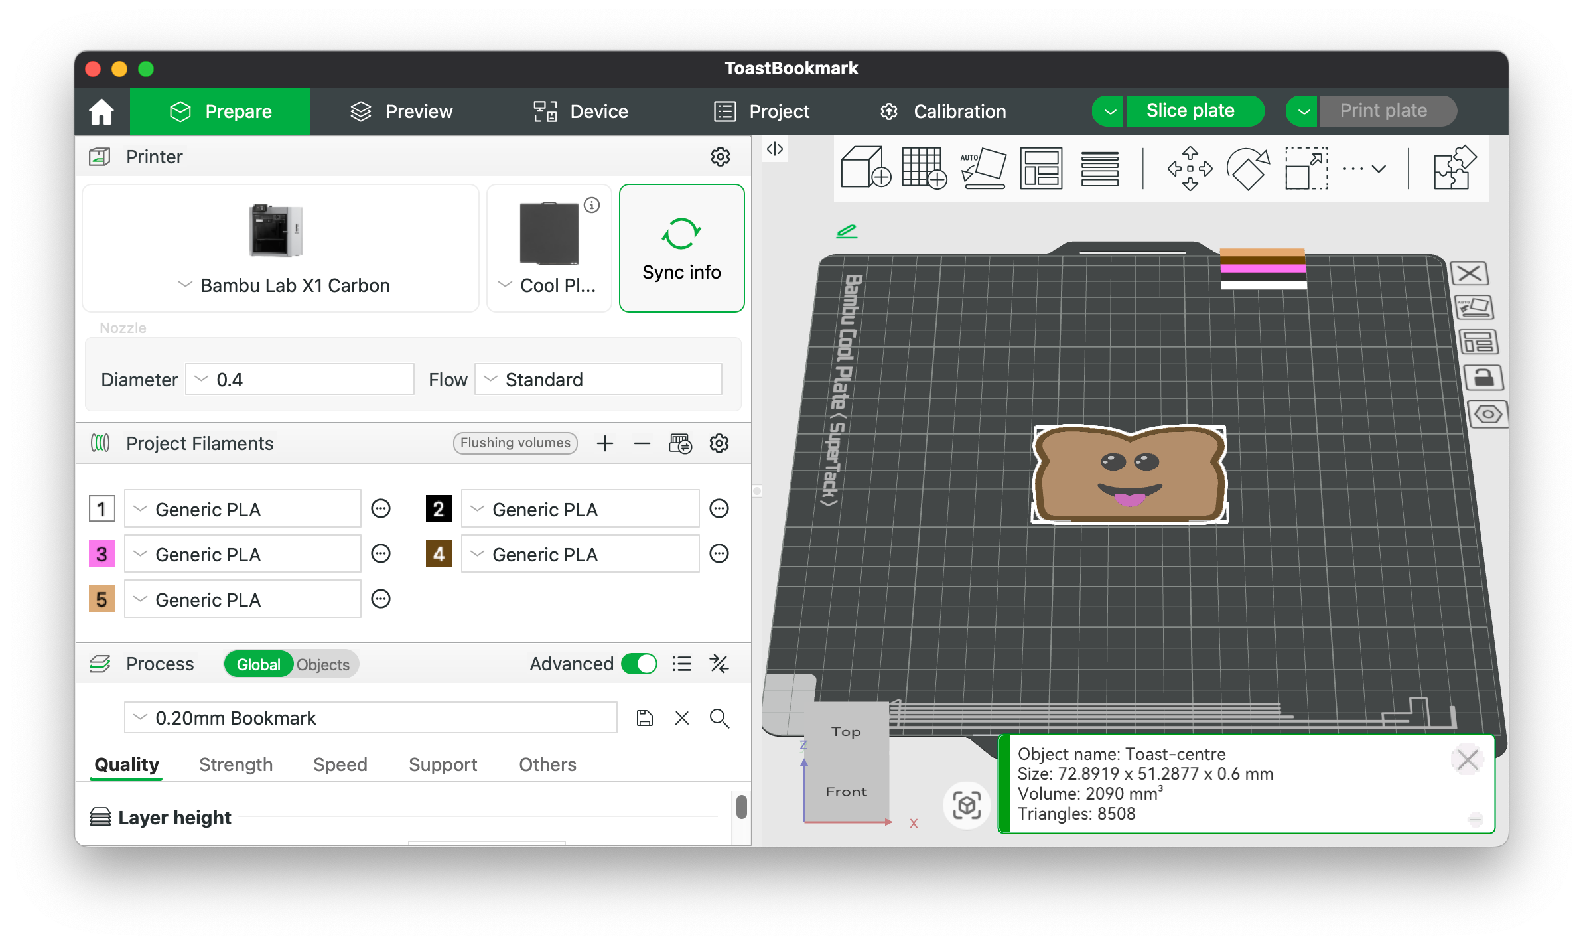Open the Cool Plate bed type dropdown
The width and height of the screenshot is (1583, 945).
tap(548, 285)
